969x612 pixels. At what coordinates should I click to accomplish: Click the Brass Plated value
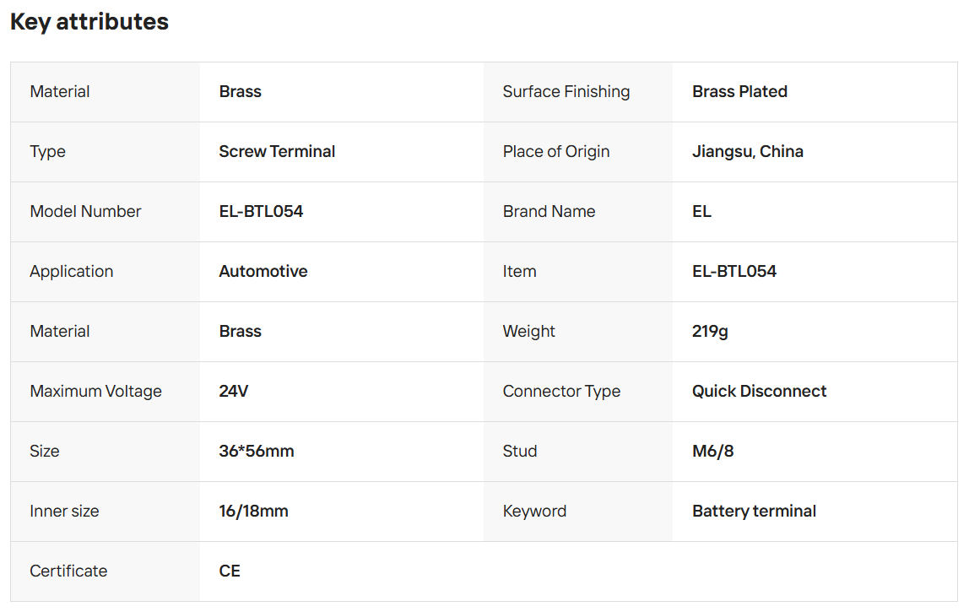[x=739, y=92]
